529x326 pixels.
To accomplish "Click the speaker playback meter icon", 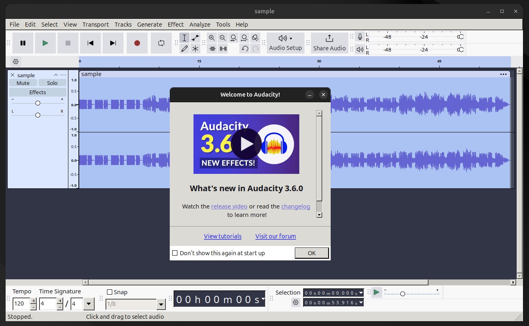I will click(x=360, y=50).
